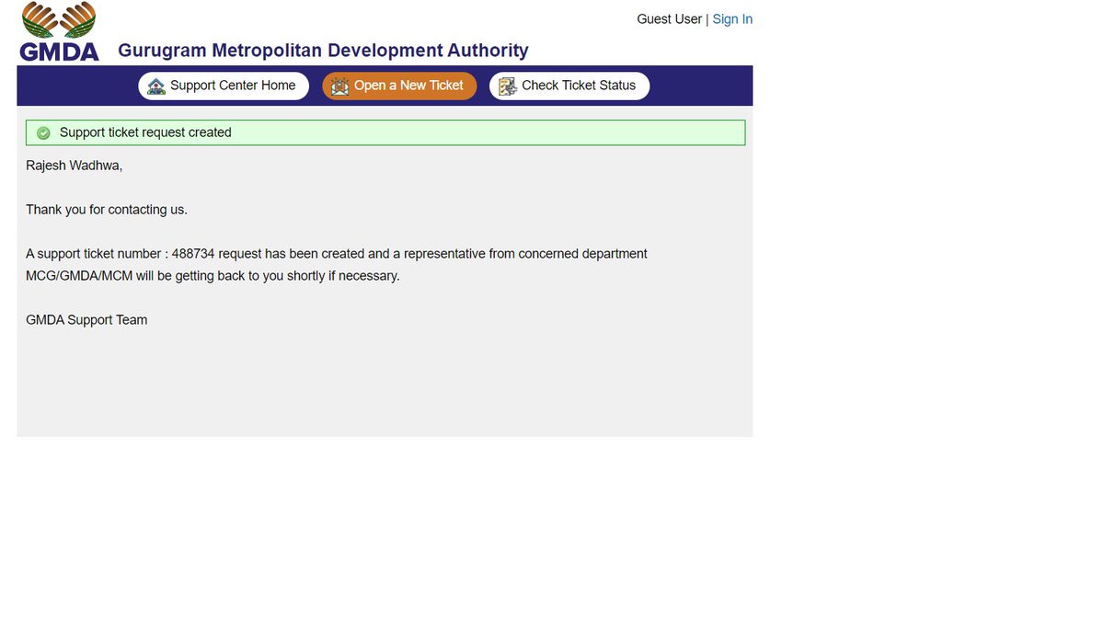The image size is (1104, 620).
Task: Click 'Thank you for contacting us.' text
Action: pyautogui.click(x=107, y=210)
